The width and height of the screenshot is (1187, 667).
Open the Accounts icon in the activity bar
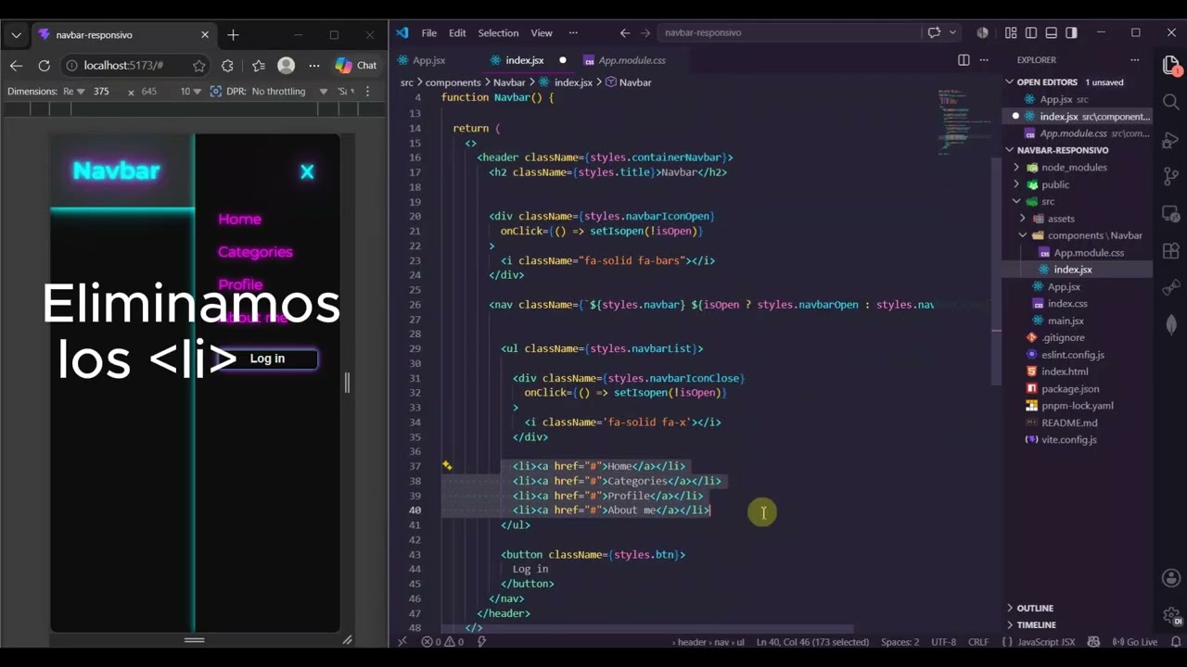pos(1171,579)
